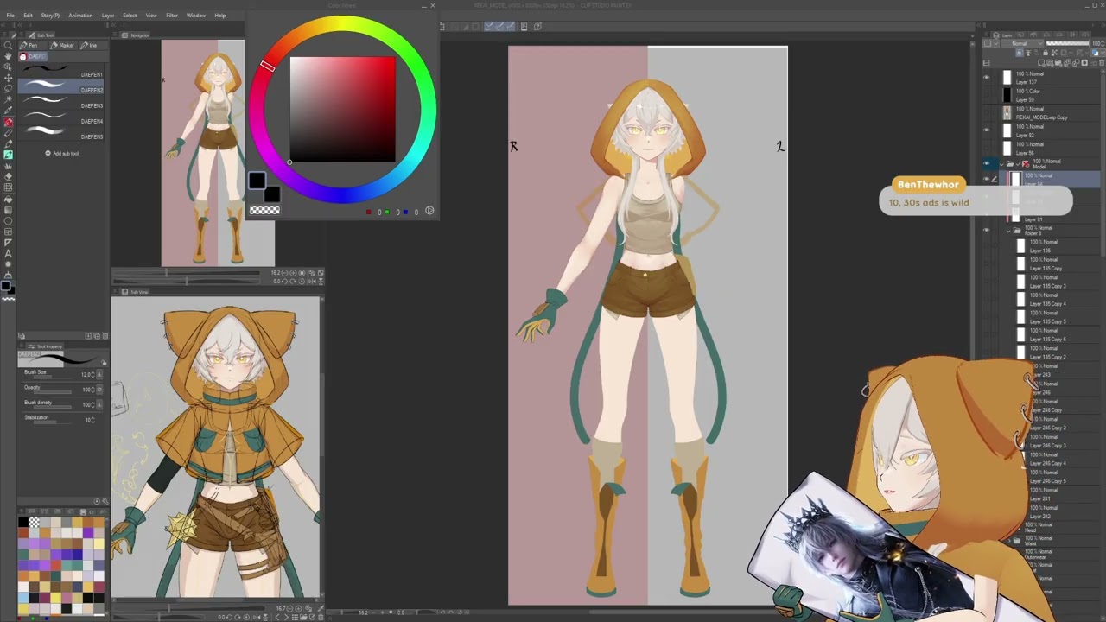1106x622 pixels.
Task: Select the green Airbrush tool
Action: click(8, 155)
